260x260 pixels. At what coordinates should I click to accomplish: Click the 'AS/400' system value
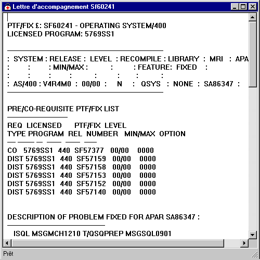click(x=25, y=84)
